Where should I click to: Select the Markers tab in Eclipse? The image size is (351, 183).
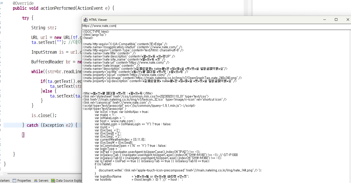(5, 181)
